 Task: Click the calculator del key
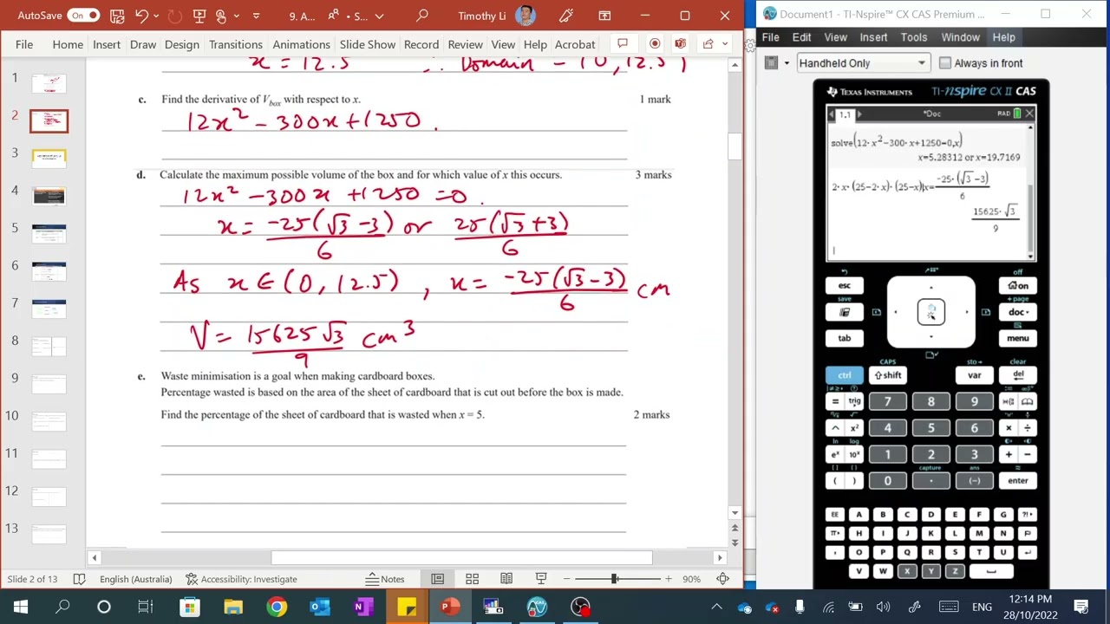1018,375
